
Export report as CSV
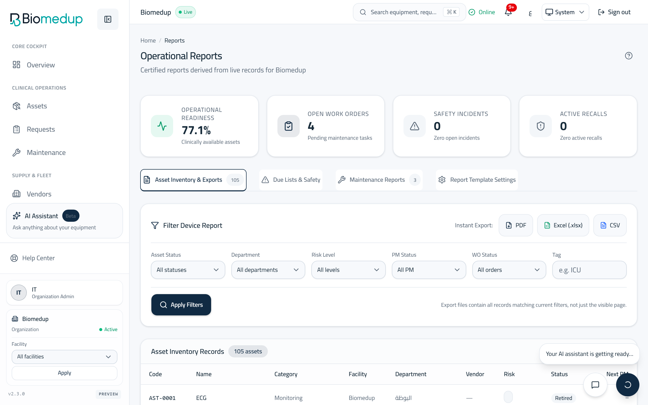610,225
